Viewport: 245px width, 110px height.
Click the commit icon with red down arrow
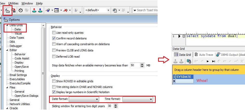pos(34,10)
